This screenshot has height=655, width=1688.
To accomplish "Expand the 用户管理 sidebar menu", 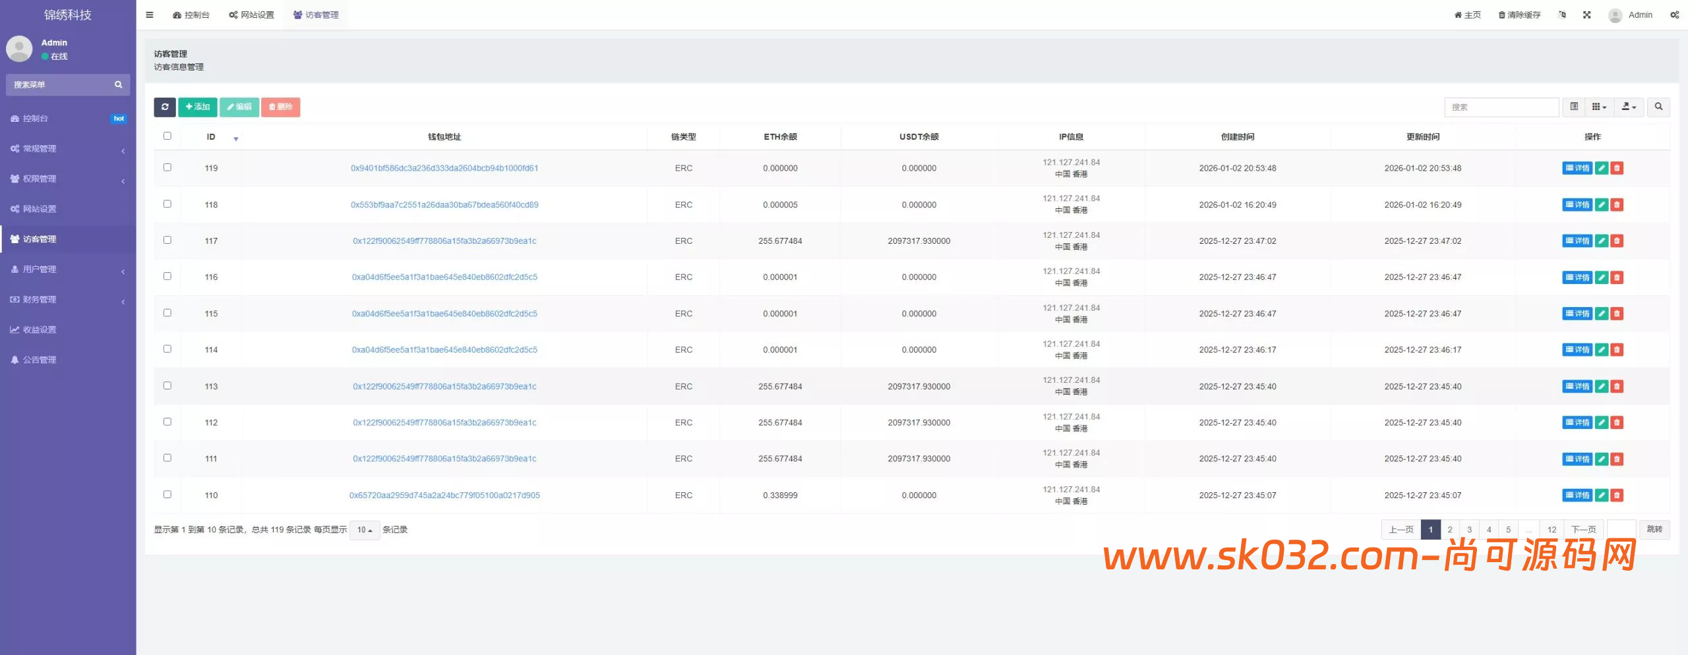I will (40, 269).
